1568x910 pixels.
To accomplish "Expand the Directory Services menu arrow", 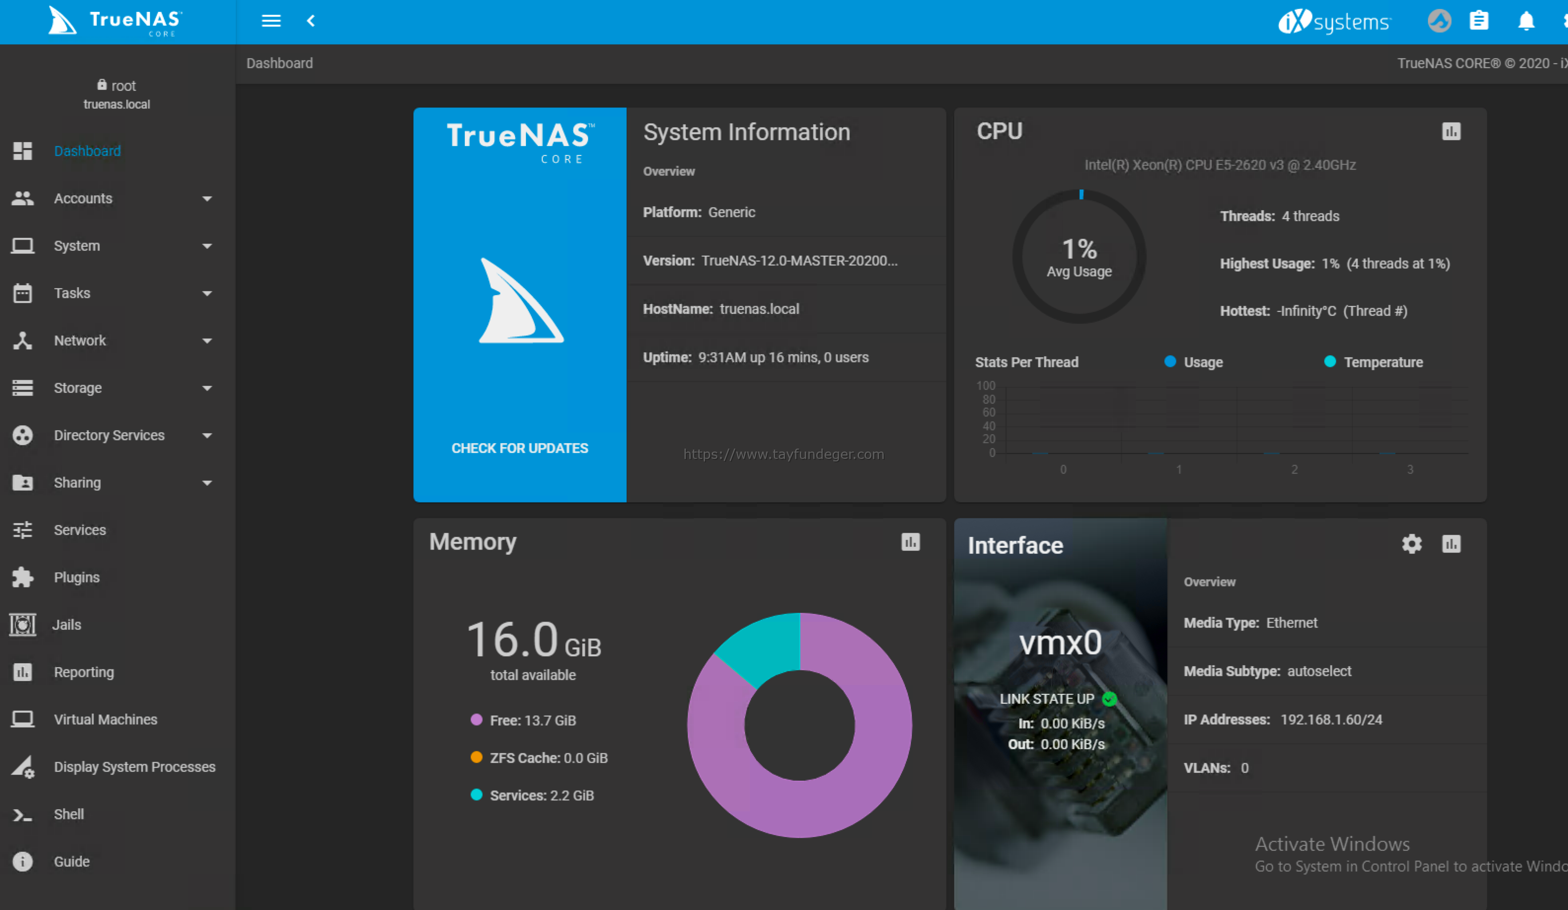I will coord(207,435).
